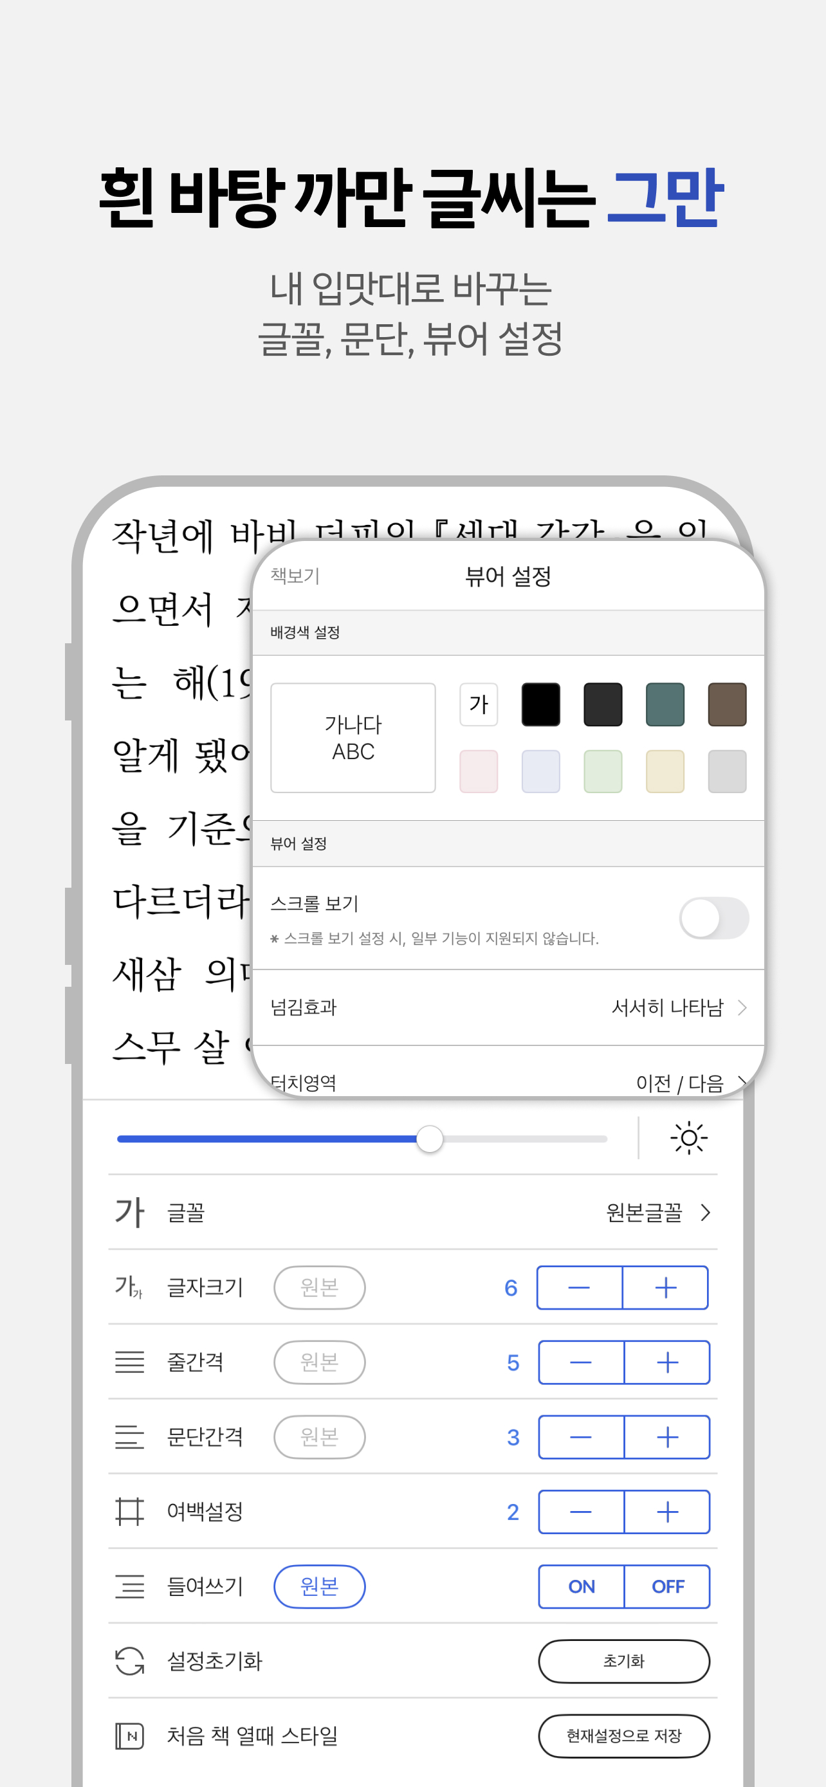Toggle 스크롤 보기 scroll view switch
Viewport: 826px width, 1787px height.
pos(713,918)
